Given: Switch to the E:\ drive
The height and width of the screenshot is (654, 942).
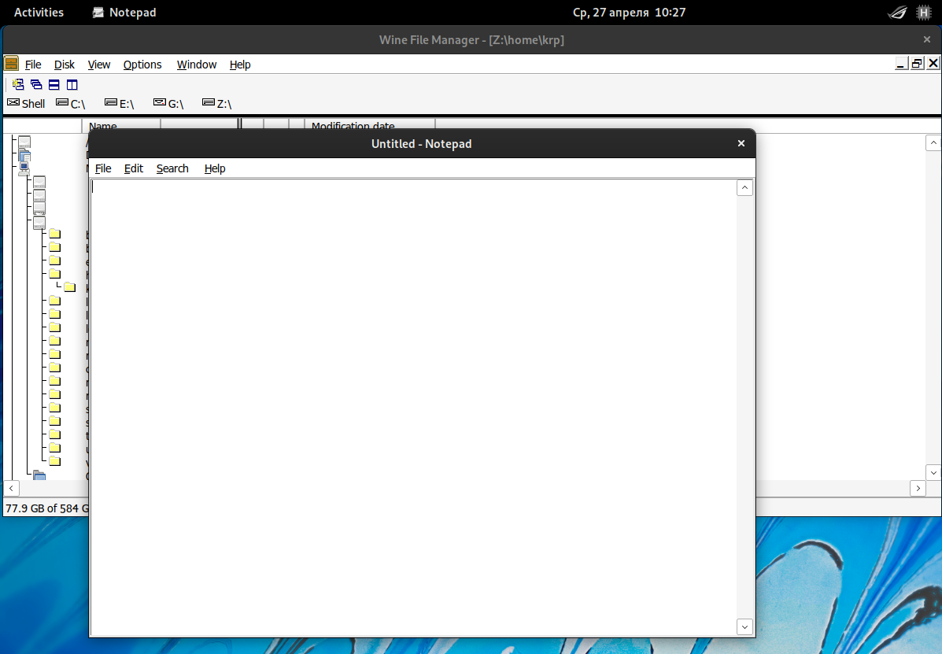Looking at the screenshot, I should click(120, 103).
